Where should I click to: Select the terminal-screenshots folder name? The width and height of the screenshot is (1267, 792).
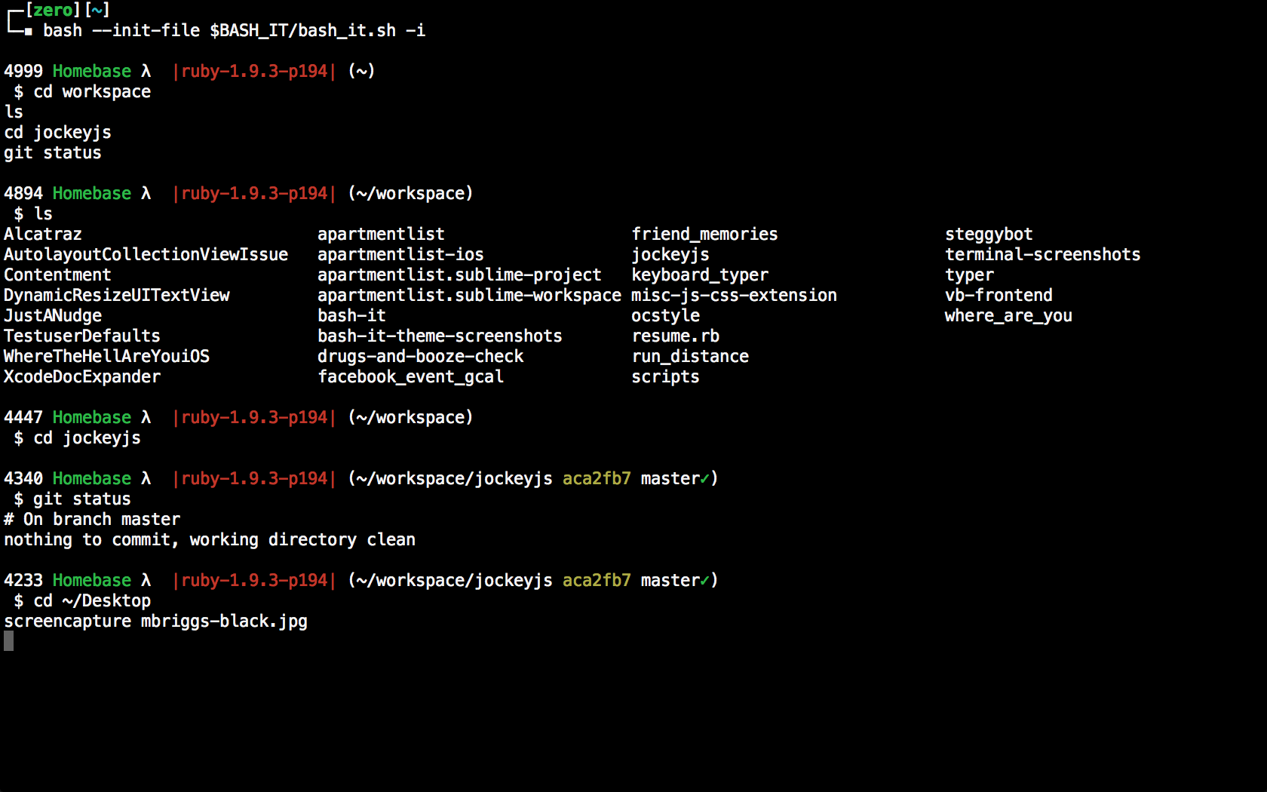[1042, 255]
